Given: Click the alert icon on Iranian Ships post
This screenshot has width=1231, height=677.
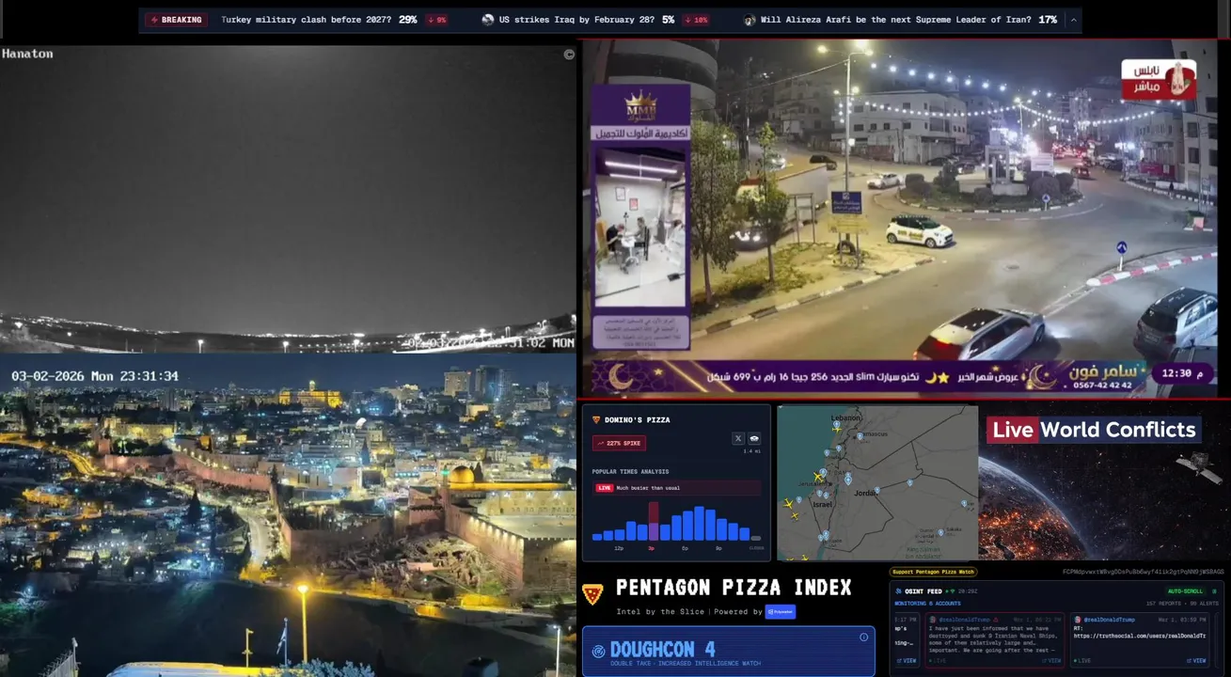Looking at the screenshot, I should pyautogui.click(x=996, y=620).
